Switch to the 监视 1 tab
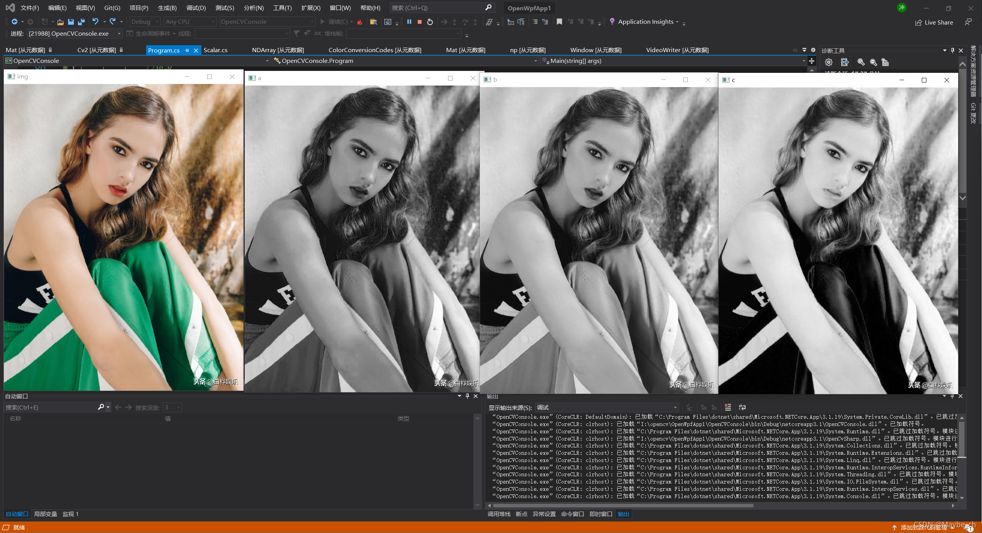Image resolution: width=982 pixels, height=533 pixels. click(70, 514)
